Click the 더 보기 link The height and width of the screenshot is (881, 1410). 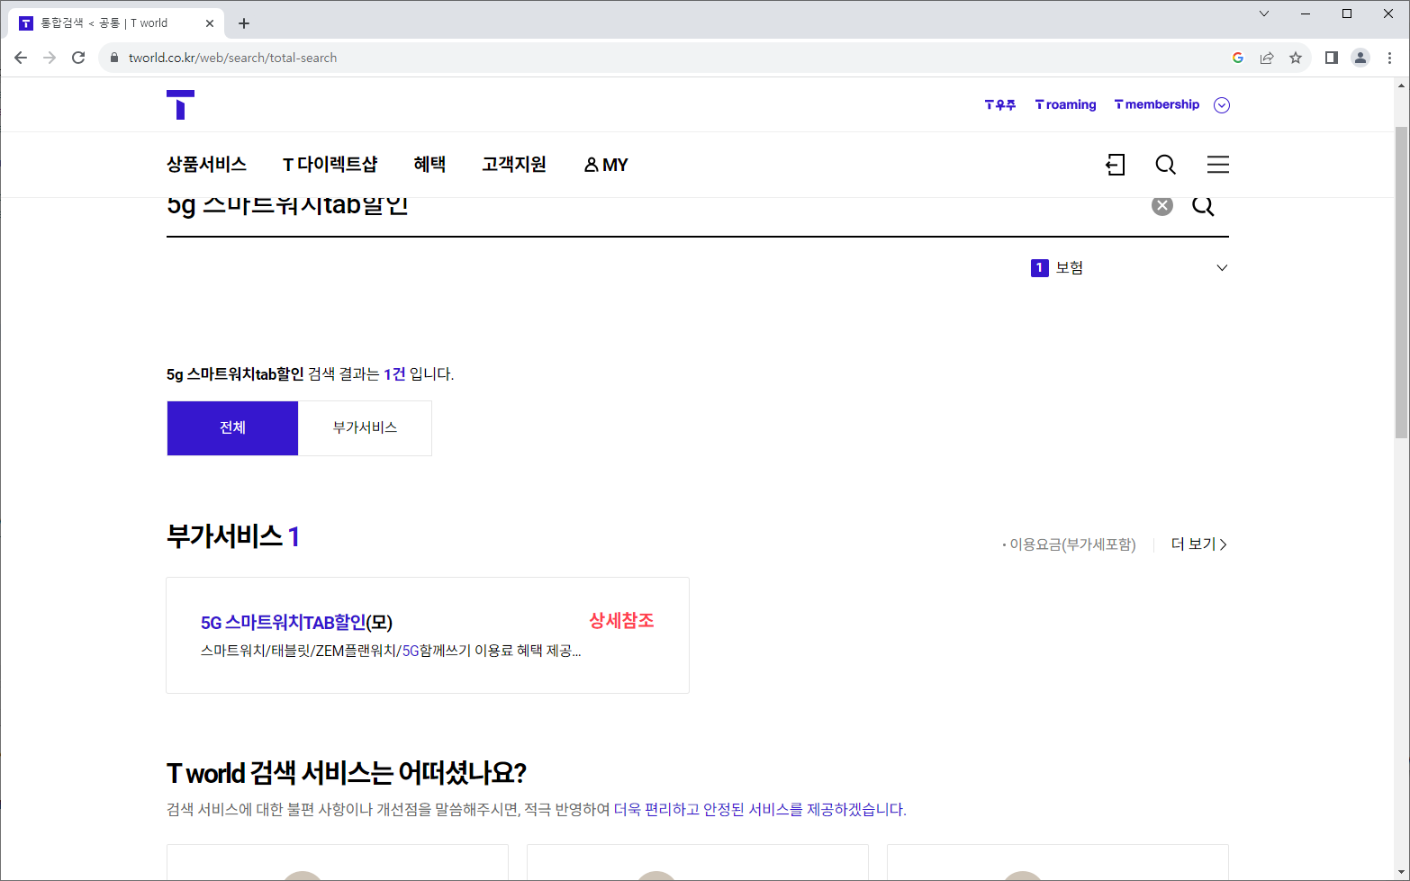point(1198,544)
